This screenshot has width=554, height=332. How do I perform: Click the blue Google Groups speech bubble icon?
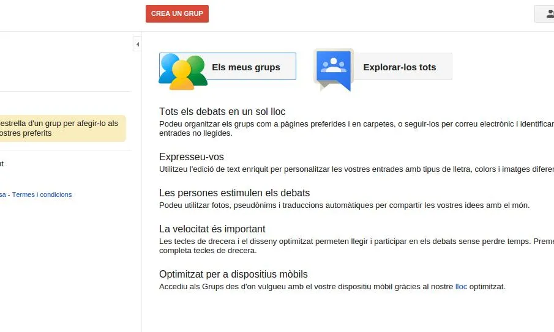334,70
